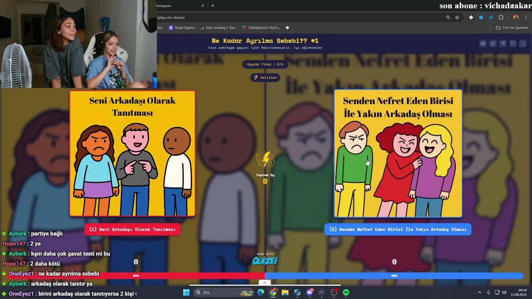Screen dimensions: 532x299
Task: Click the flag report icon in quiz header
Action: click(x=513, y=44)
